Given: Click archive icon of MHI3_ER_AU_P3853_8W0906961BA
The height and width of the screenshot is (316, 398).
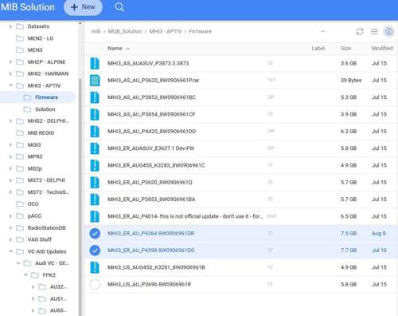Looking at the screenshot, I should [x=95, y=199].
